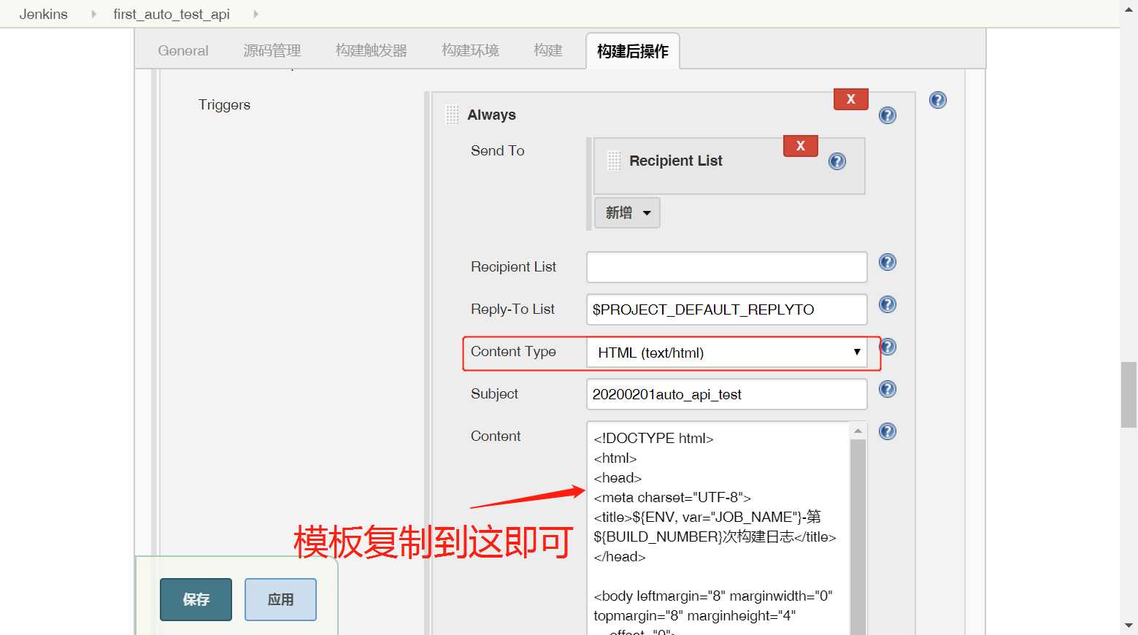This screenshot has height=635, width=1138.
Task: Click the page vertical scrollbar thumb
Action: coord(1129,394)
